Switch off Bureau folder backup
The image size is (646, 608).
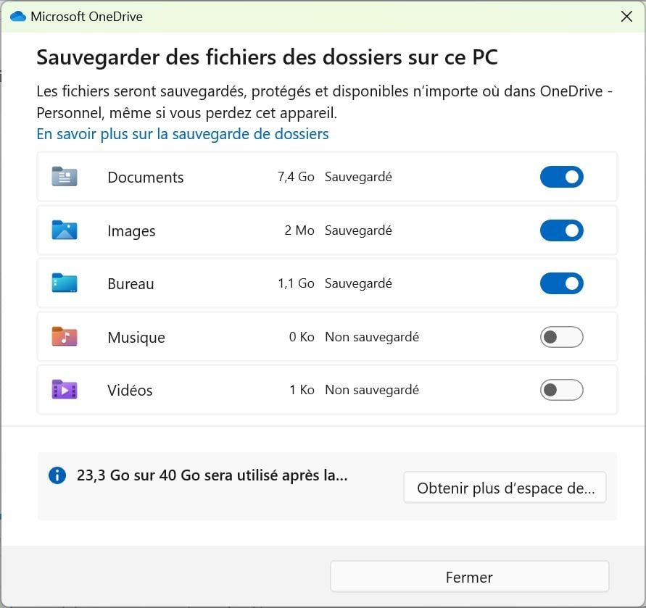coord(562,283)
